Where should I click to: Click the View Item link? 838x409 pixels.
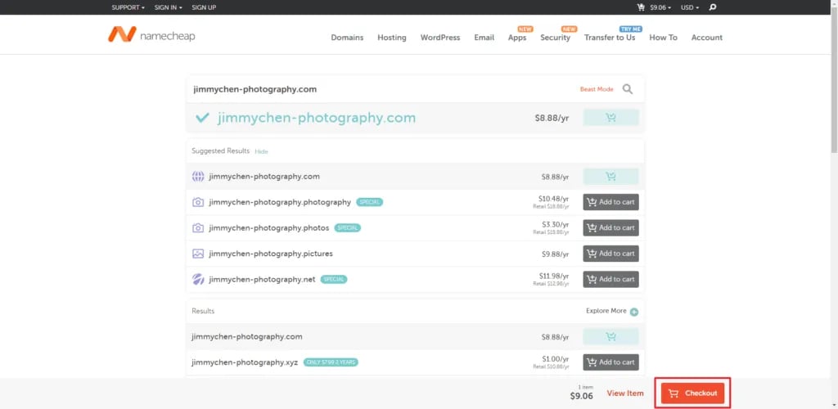point(624,393)
